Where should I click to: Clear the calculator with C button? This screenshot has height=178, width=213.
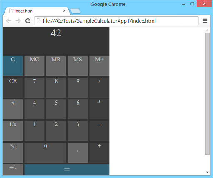pyautogui.click(x=13, y=66)
